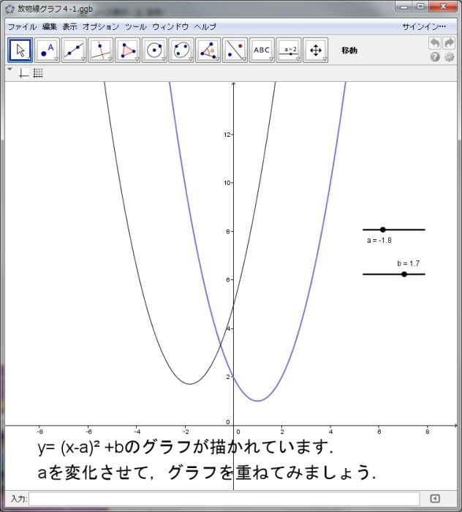The height and width of the screenshot is (512, 462).
Task: Select the Angle measurement tool
Action: point(208,50)
